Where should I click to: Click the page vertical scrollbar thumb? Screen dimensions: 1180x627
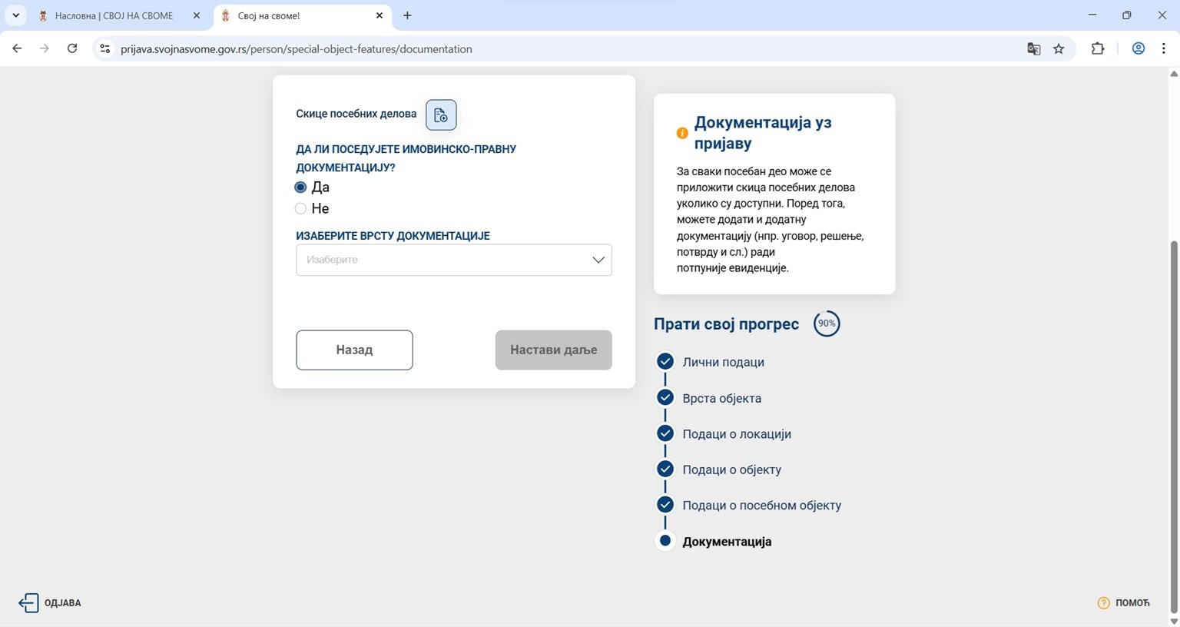[1174, 426]
